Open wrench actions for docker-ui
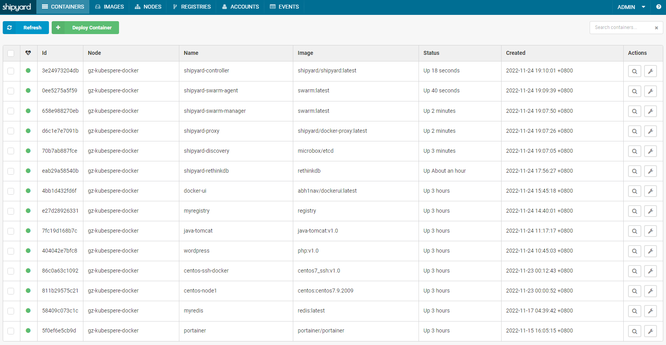The width and height of the screenshot is (666, 345). point(650,191)
